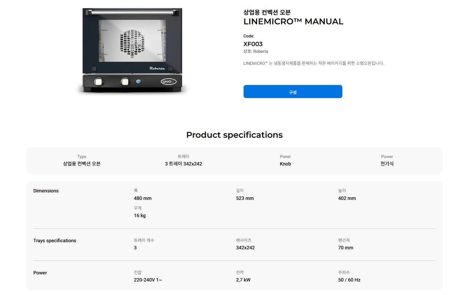Click the 전기식 power type value
Image resolution: width=449 pixels, height=295 pixels.
tap(387, 164)
